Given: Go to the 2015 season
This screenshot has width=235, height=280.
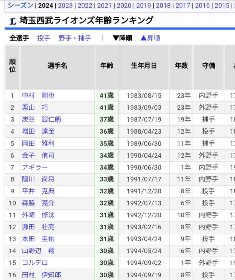Looking at the screenshot, I should pos(222,5).
